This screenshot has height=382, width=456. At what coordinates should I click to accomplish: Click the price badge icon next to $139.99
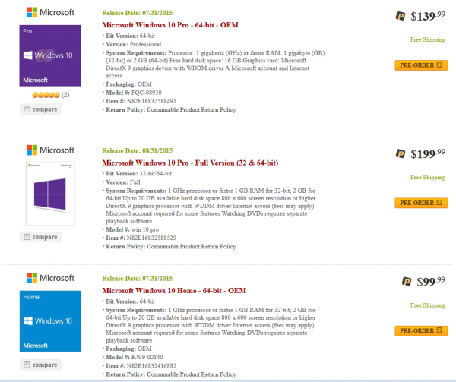[x=401, y=15]
